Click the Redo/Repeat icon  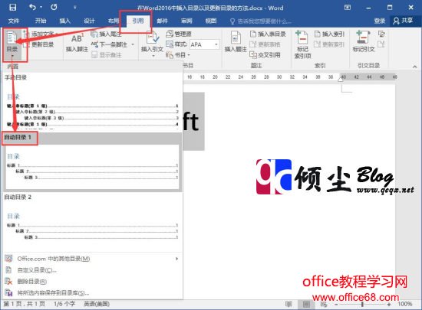coord(54,7)
